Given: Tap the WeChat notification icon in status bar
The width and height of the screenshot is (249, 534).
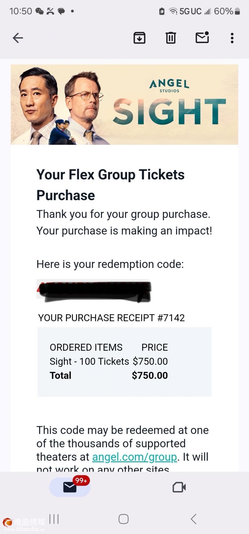Looking at the screenshot, I should click(x=40, y=11).
